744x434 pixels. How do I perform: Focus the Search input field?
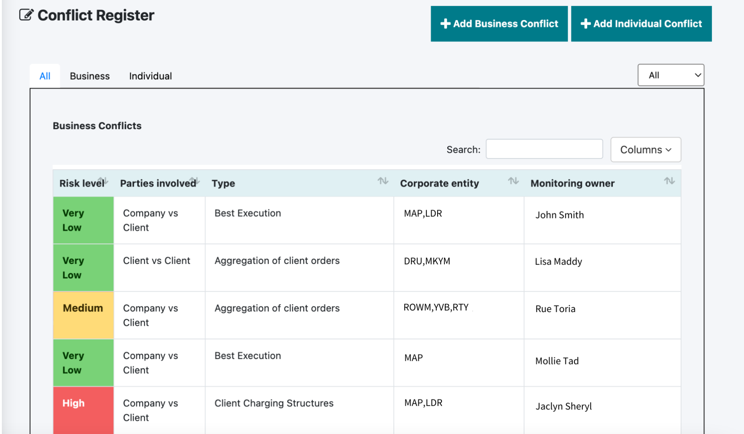pos(544,149)
